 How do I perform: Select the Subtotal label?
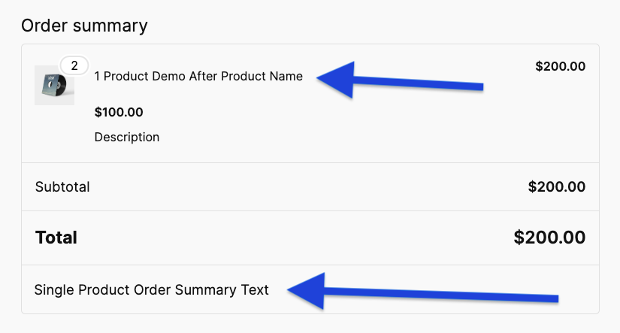coord(62,186)
